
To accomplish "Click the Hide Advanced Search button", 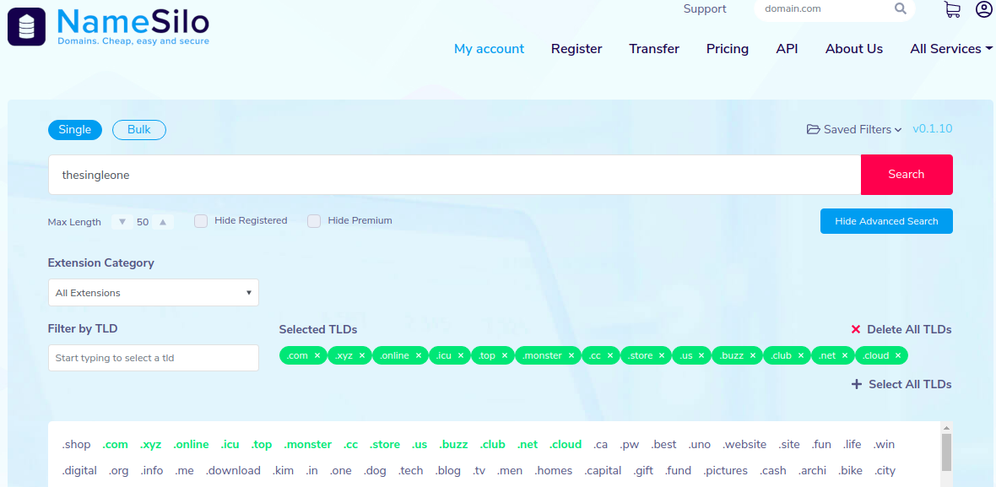I will (x=886, y=221).
